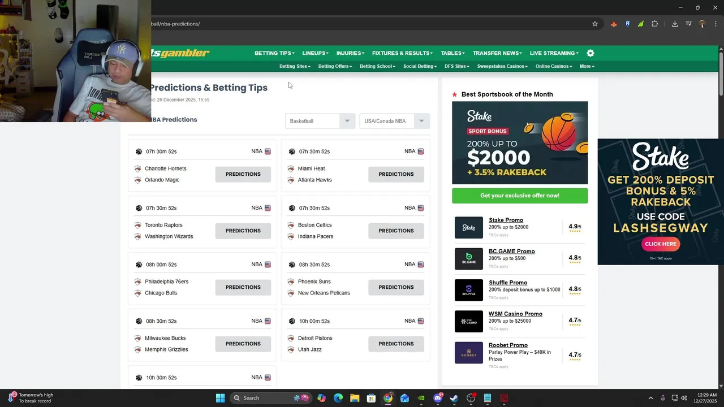Image resolution: width=724 pixels, height=407 pixels.
Task: Click the Stake logo beside Stake Promo
Action: [x=469, y=227]
